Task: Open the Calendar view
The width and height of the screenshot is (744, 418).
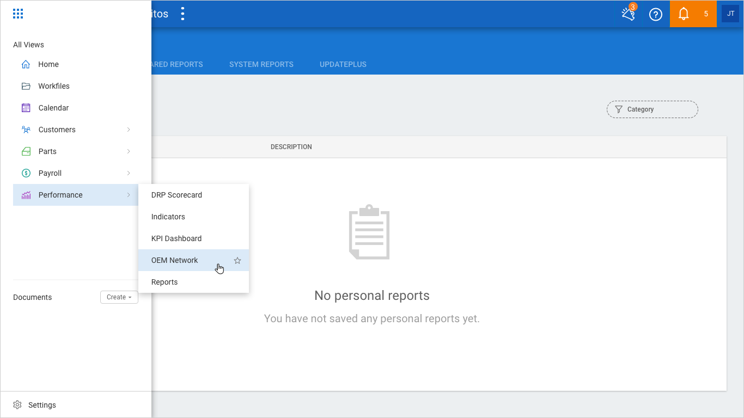Action: [x=76, y=108]
